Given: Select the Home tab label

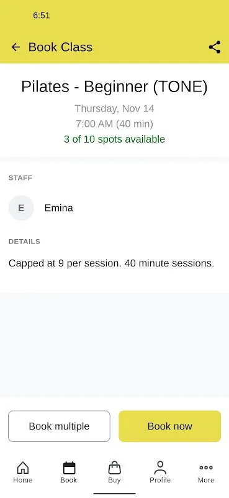Looking at the screenshot, I should coord(23,480).
